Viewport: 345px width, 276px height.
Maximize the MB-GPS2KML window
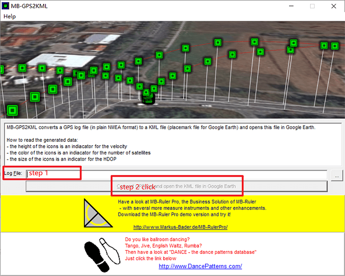[311, 6]
